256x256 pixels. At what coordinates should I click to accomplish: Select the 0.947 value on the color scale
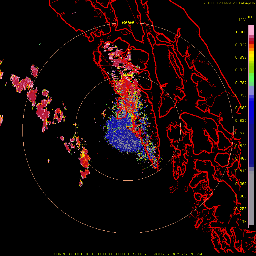tap(241, 45)
